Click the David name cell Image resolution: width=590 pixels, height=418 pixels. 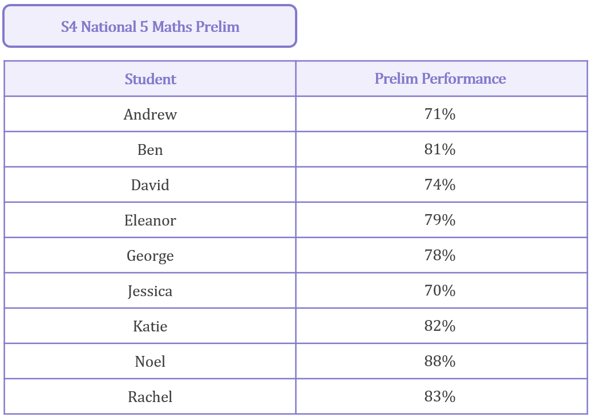coord(150,185)
